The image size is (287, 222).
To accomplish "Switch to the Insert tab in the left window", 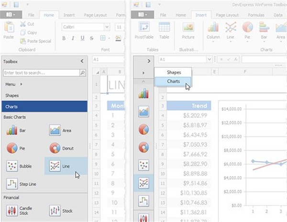I will [69, 15].
